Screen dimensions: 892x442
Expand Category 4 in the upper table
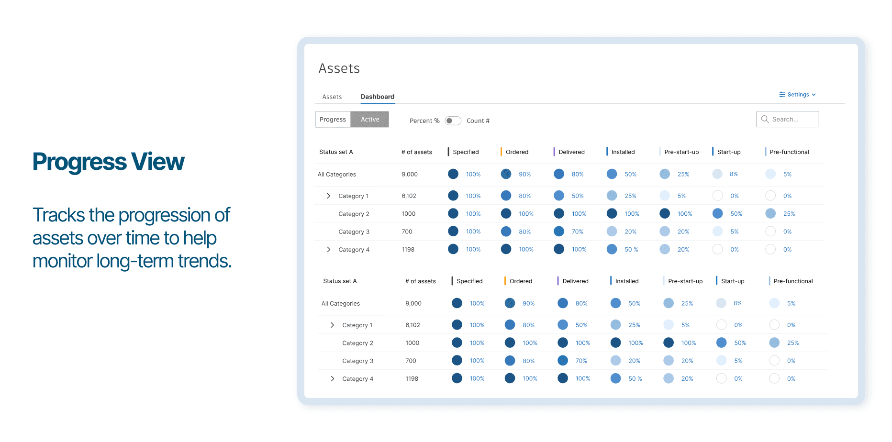pos(328,249)
